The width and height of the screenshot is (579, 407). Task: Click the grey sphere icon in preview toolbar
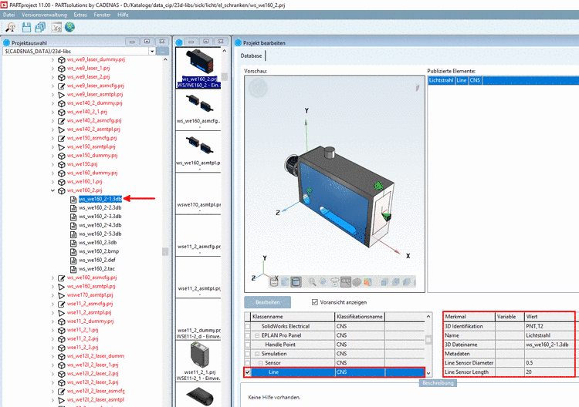pyautogui.click(x=357, y=282)
